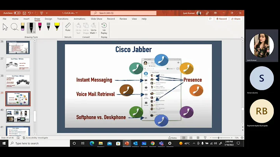Save the presentation with the disk icon
The height and width of the screenshot is (157, 280).
(x=24, y=13)
